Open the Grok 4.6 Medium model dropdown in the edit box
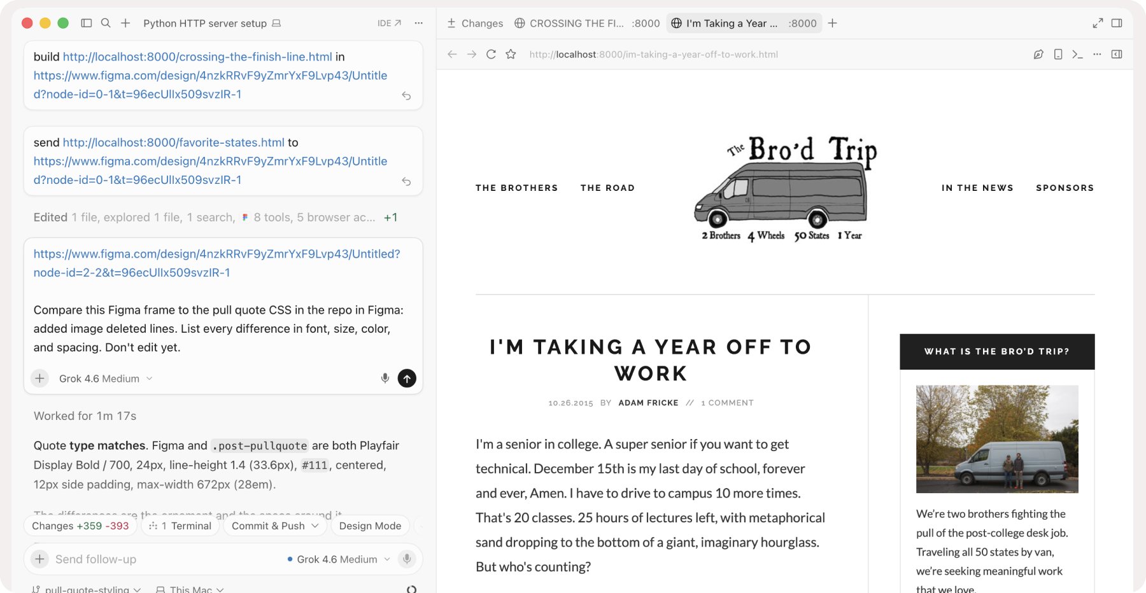 pos(106,379)
